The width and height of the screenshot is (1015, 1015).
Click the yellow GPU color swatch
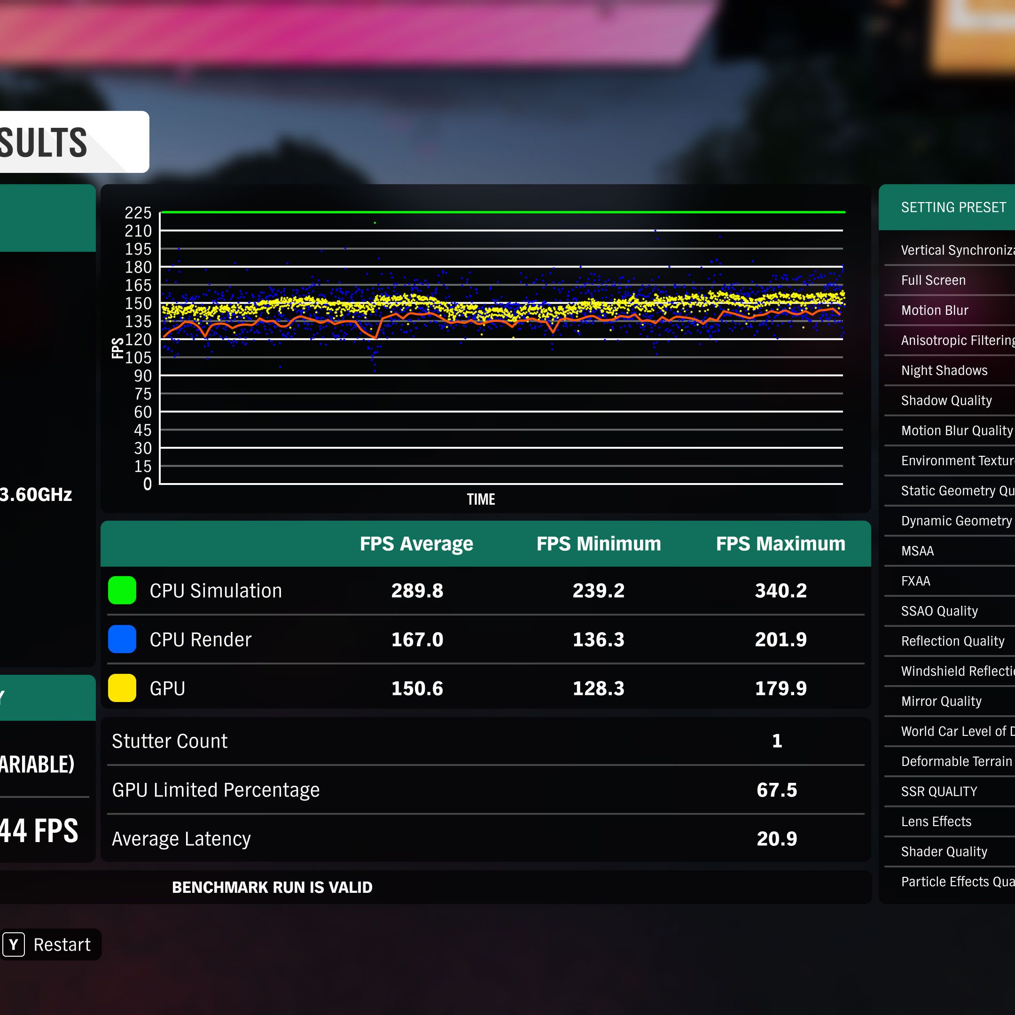tap(122, 688)
